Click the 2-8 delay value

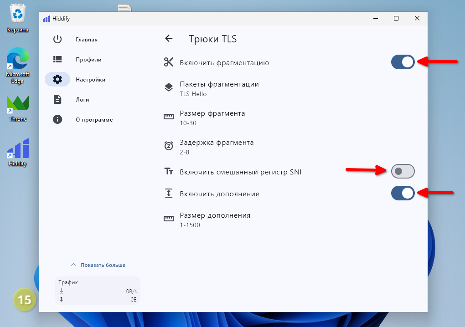point(185,152)
